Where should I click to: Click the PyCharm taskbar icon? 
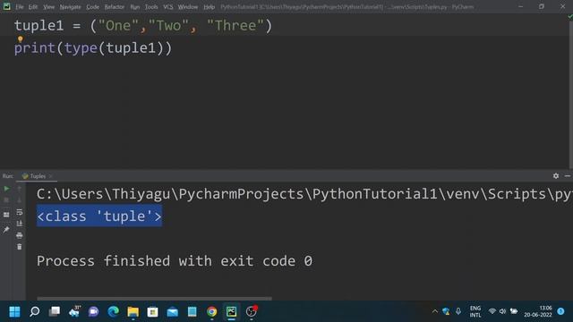pyautogui.click(x=232, y=312)
